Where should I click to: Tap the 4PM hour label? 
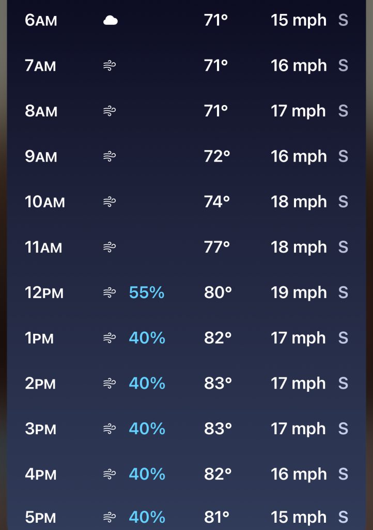(x=40, y=475)
